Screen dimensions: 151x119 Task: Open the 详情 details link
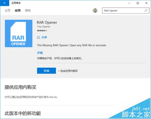click(40, 53)
